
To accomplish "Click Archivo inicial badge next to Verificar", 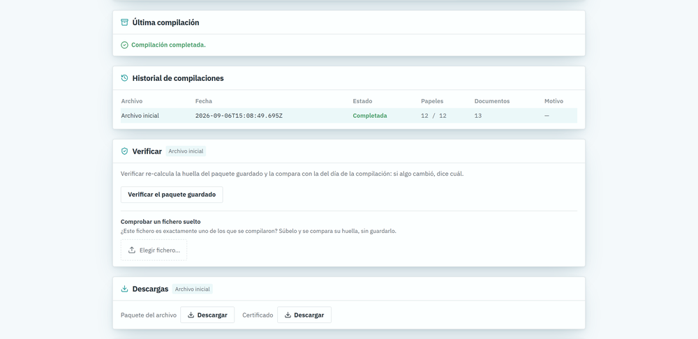I will [186, 151].
